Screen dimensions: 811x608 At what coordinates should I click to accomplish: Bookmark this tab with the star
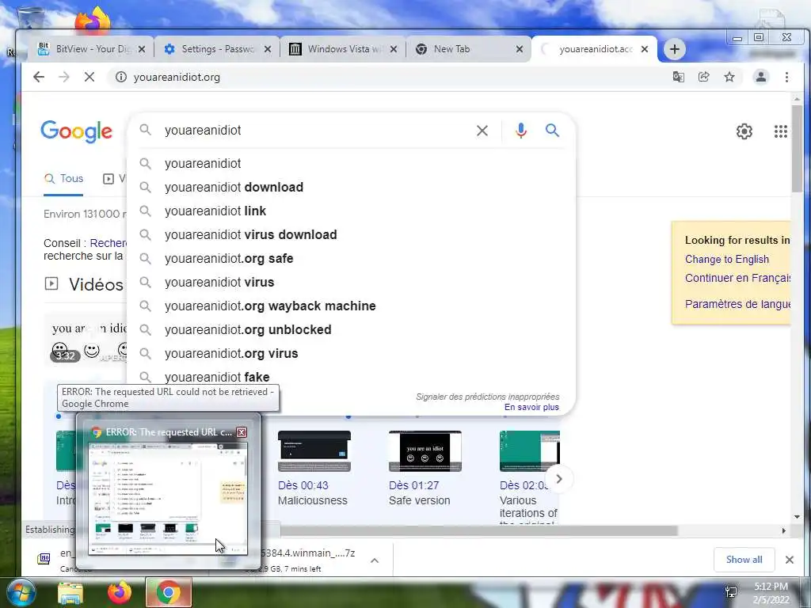coord(729,77)
